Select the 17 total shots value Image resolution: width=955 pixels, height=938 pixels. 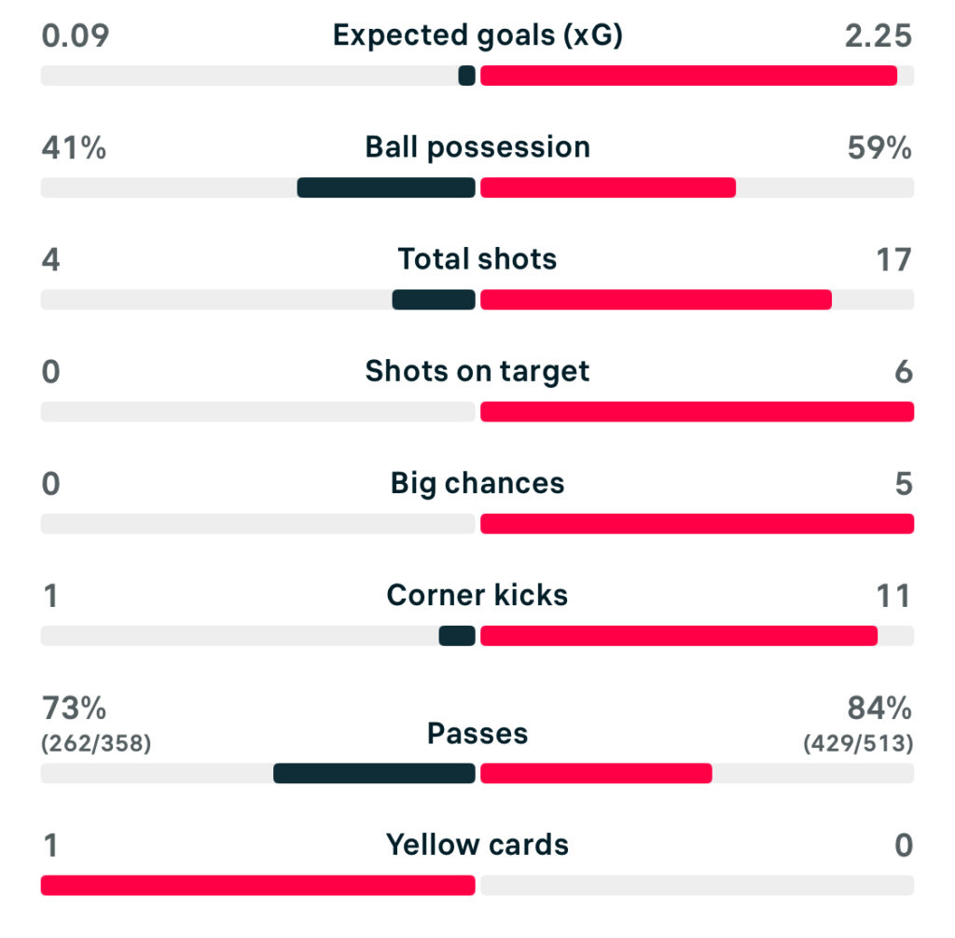tap(893, 259)
